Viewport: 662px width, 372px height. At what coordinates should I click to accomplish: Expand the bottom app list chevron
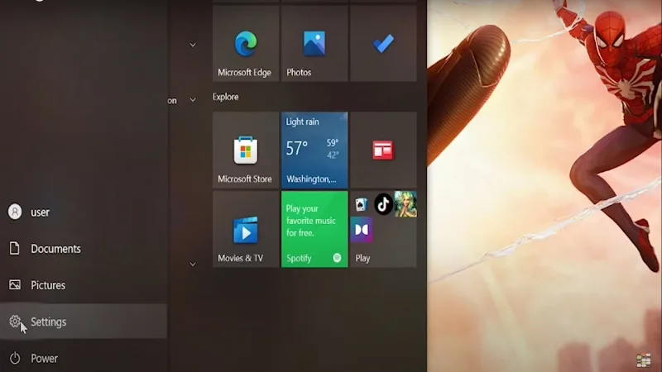tap(193, 265)
